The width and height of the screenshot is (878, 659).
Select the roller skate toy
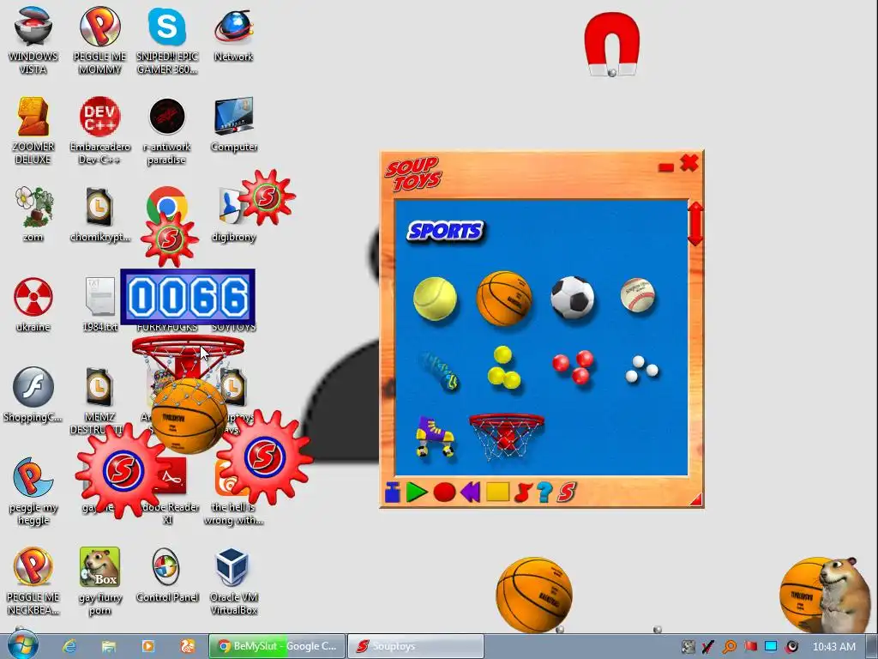coord(435,437)
